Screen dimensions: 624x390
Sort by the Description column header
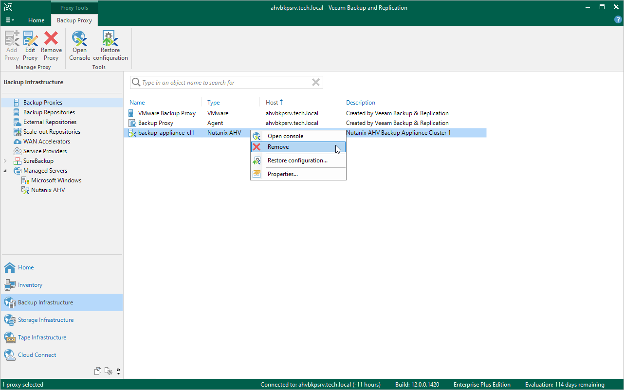[361, 103]
